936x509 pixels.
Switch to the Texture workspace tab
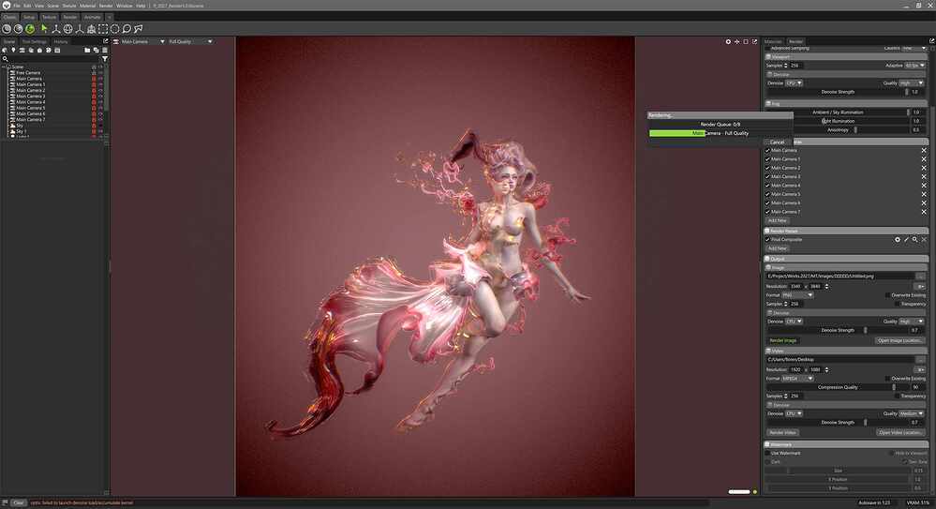49,17
